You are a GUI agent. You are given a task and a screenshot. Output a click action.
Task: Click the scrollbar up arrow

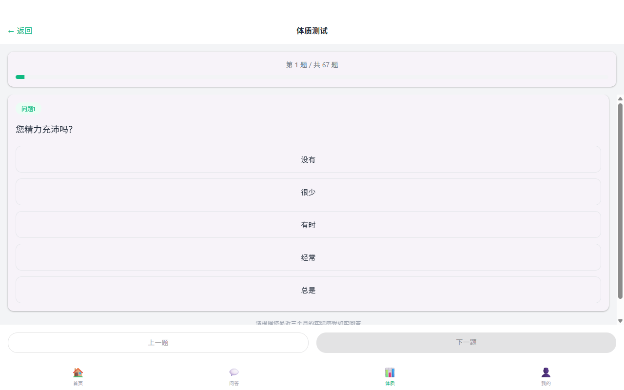620,98
